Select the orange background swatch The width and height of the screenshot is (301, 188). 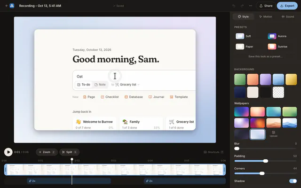coord(253,79)
